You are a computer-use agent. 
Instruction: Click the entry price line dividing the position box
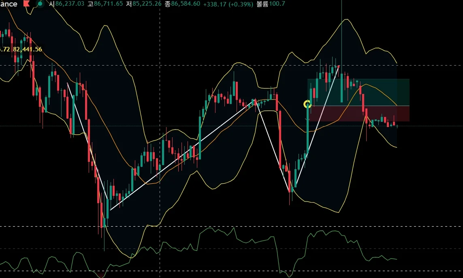tap(358, 106)
